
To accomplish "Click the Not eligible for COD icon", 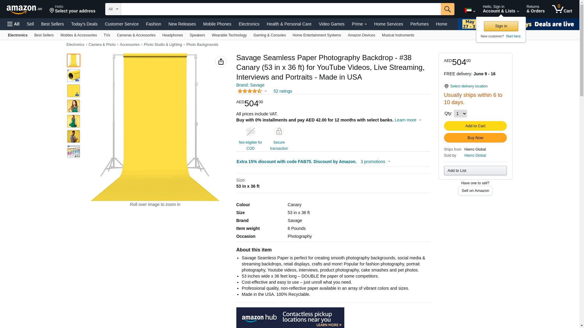I will click(x=250, y=132).
